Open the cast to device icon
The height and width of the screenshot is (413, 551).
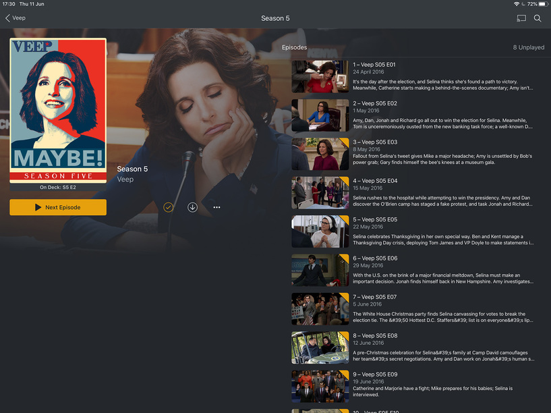pyautogui.click(x=521, y=18)
